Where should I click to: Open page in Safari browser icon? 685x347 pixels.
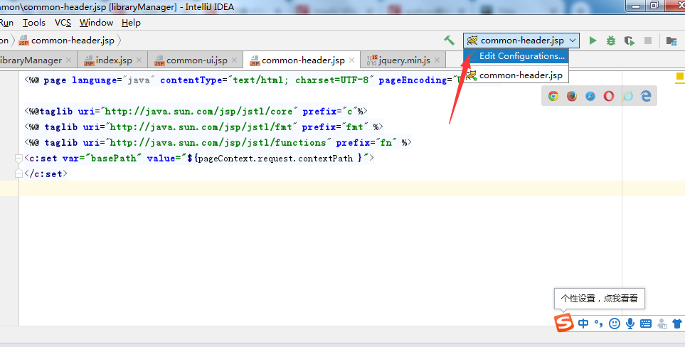[x=590, y=96]
